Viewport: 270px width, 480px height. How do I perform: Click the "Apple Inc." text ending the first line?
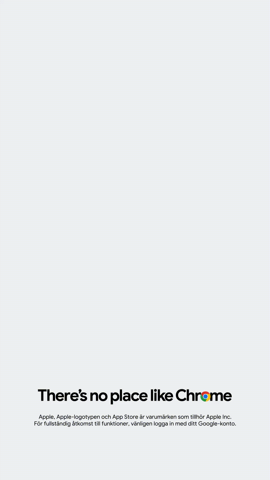(x=219, y=417)
